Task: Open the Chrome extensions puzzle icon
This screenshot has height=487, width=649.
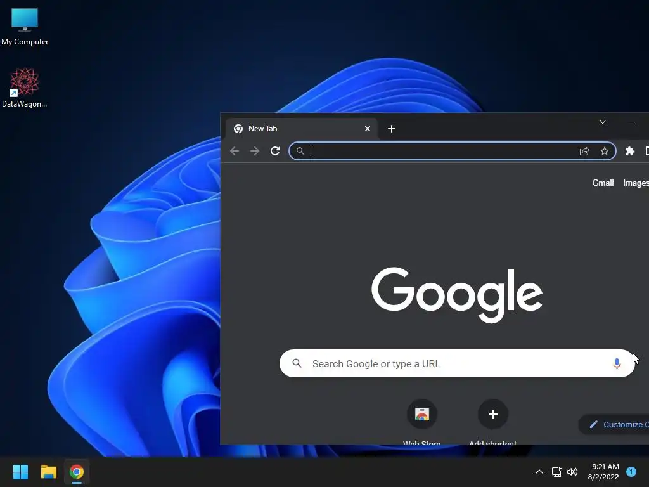Action: 629,151
